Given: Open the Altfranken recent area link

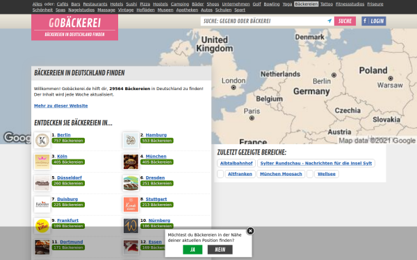Looking at the screenshot, I should pos(240,174).
